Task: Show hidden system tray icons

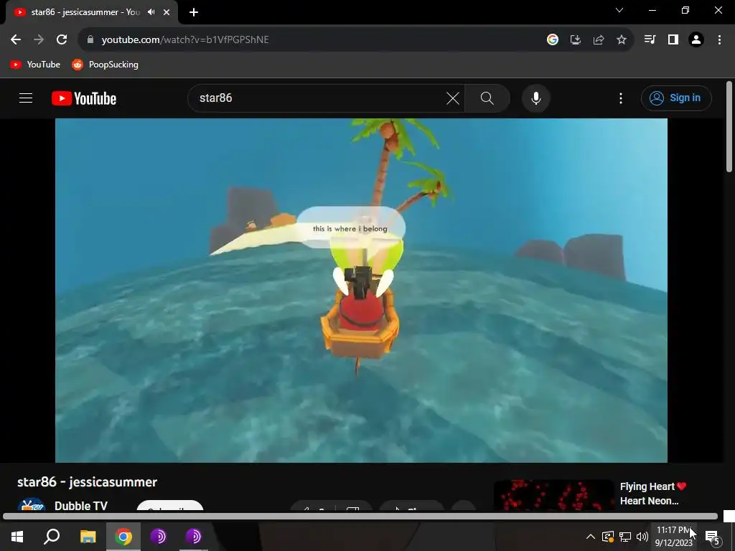Action: point(591,537)
